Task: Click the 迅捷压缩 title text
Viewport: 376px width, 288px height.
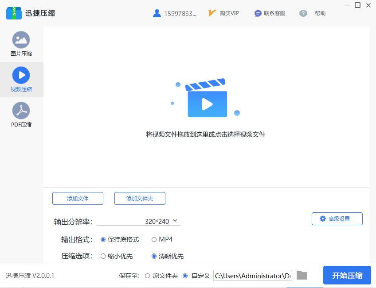Action: [x=40, y=13]
